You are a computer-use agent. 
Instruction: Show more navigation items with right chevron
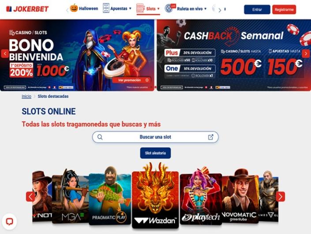(220, 10)
